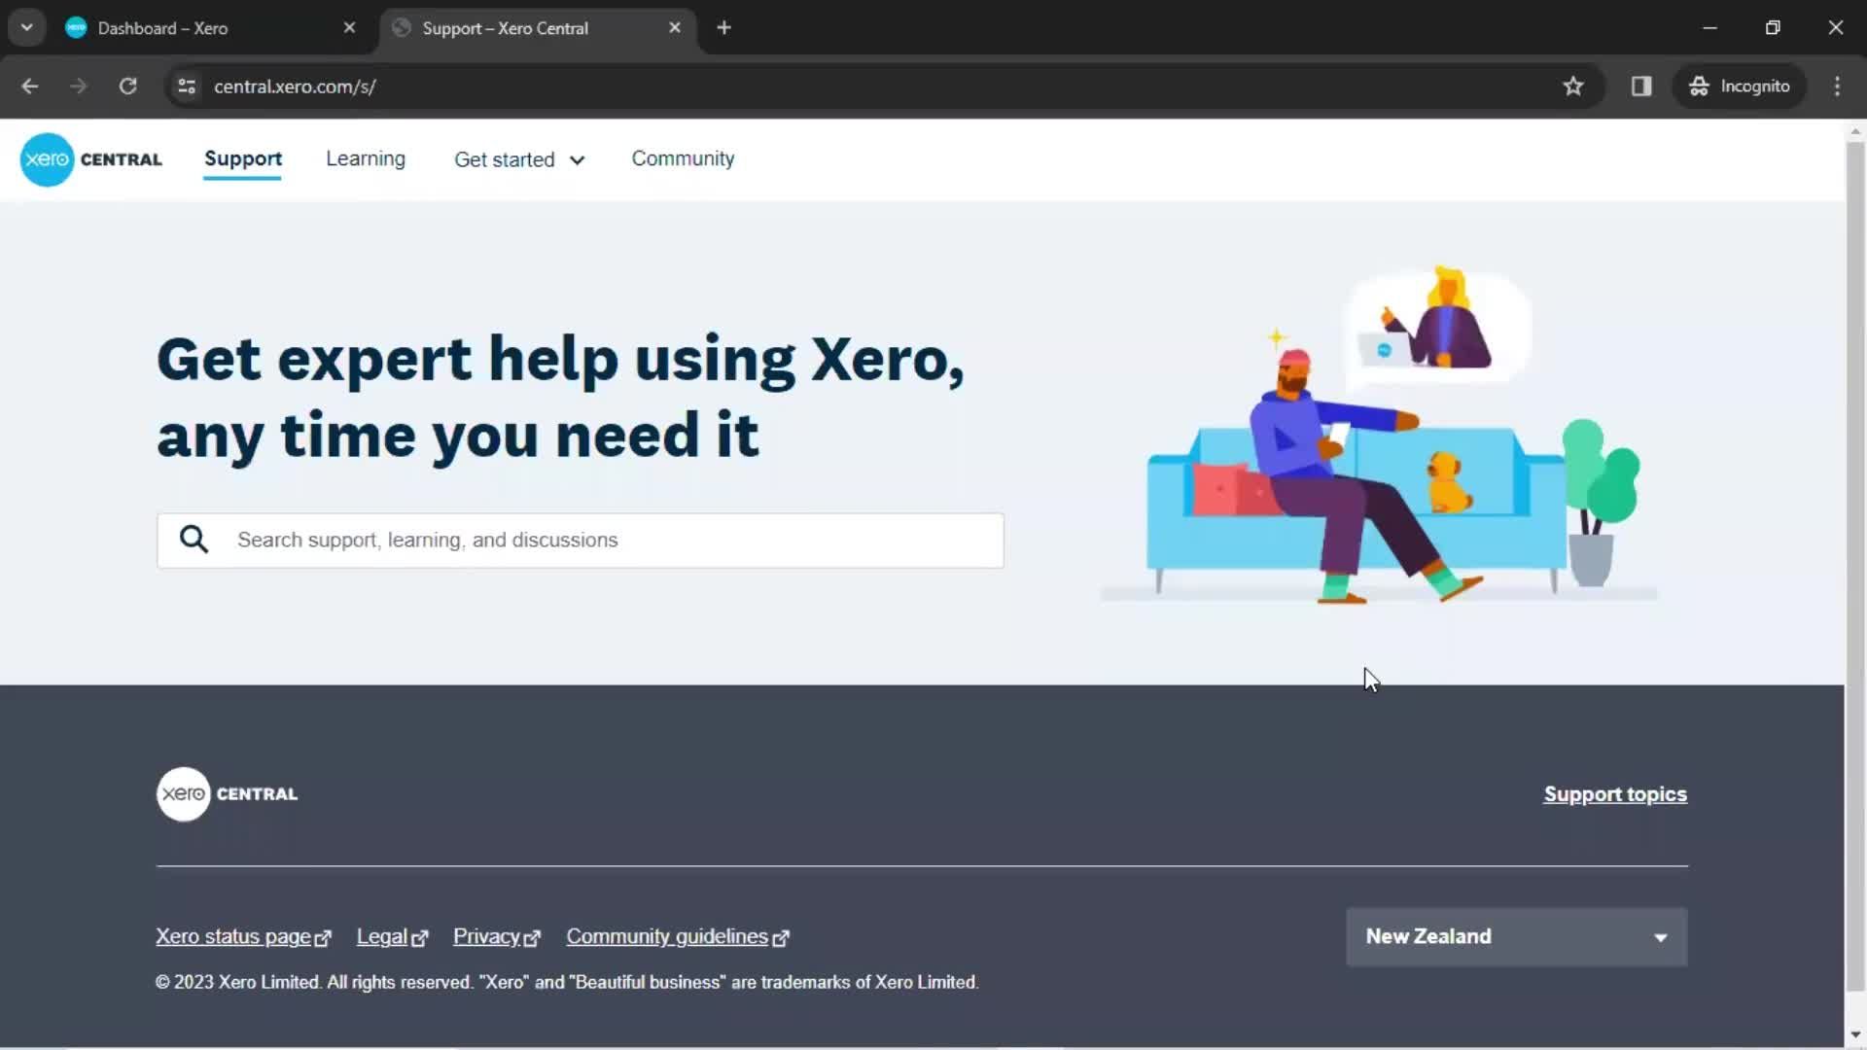
Task: Click the magnifying glass search icon
Action: pos(194,540)
